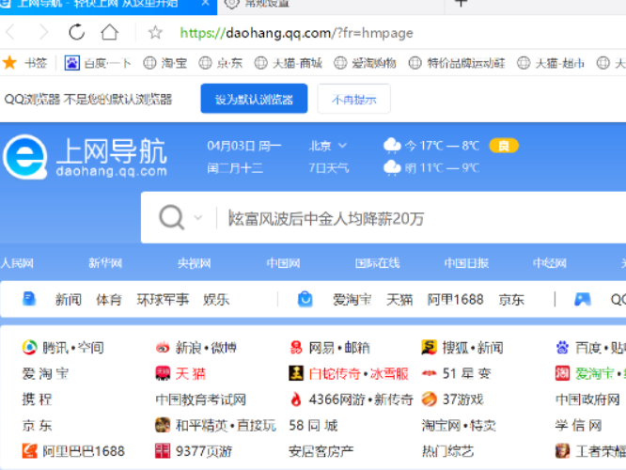Click the shopping bag category icon

coord(305,299)
